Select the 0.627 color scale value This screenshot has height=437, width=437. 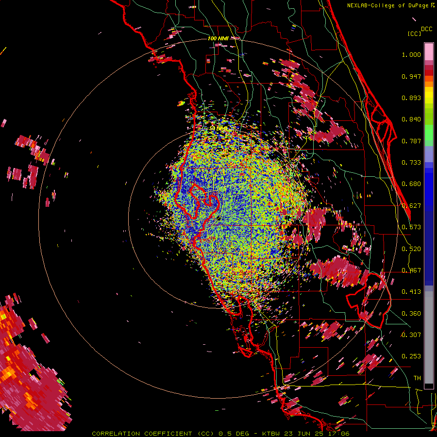click(411, 206)
